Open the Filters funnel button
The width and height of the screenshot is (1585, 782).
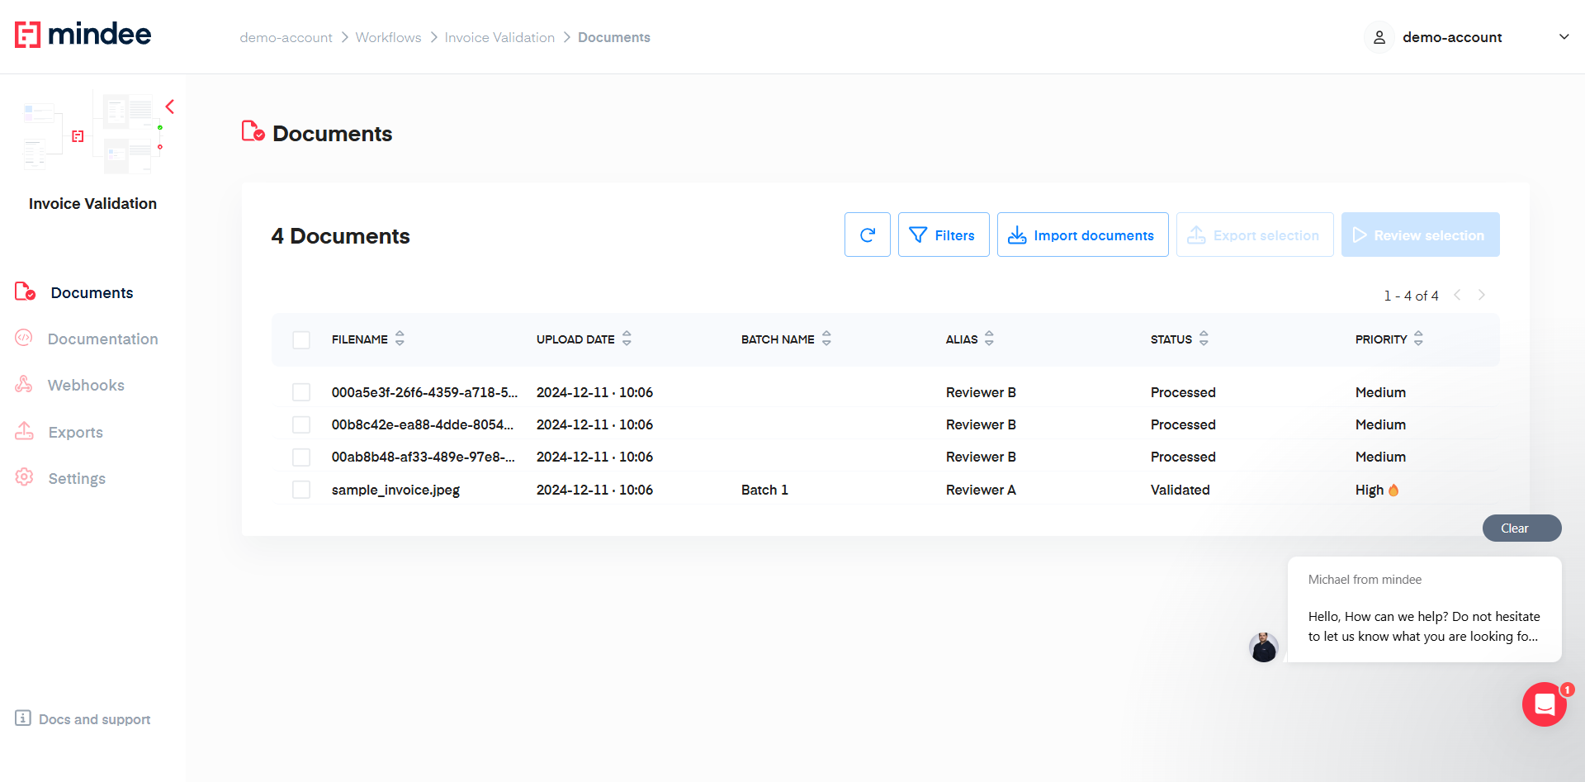click(x=943, y=235)
